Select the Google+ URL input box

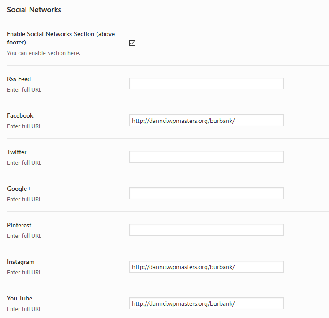point(206,193)
